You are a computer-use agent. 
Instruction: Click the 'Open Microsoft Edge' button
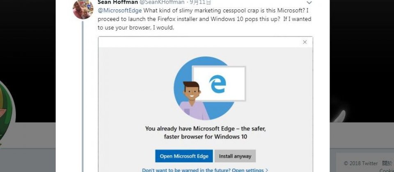[184, 156]
